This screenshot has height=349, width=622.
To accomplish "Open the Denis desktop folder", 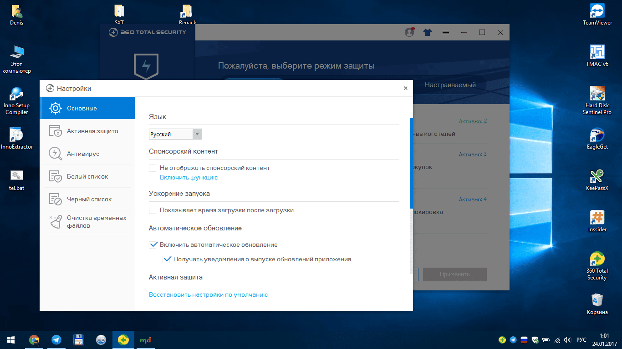I will click(x=16, y=15).
